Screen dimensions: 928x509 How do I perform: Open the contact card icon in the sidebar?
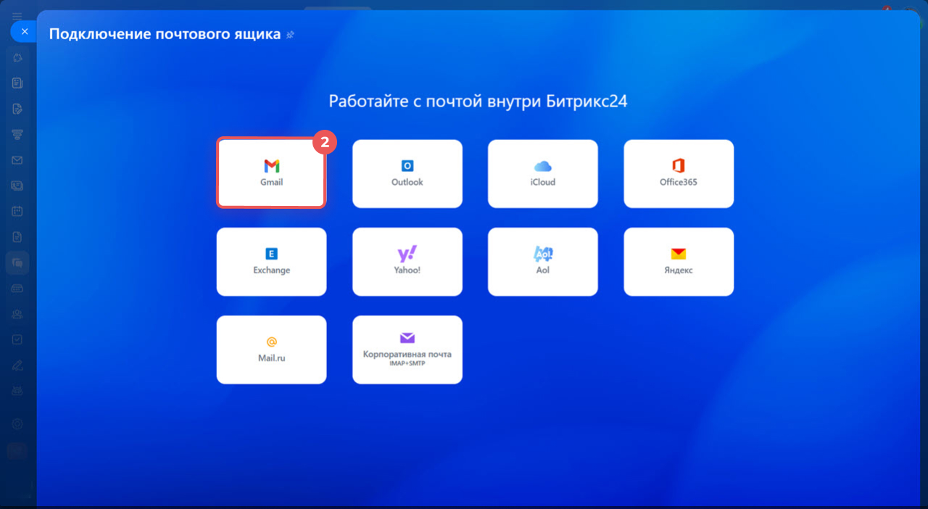[17, 186]
